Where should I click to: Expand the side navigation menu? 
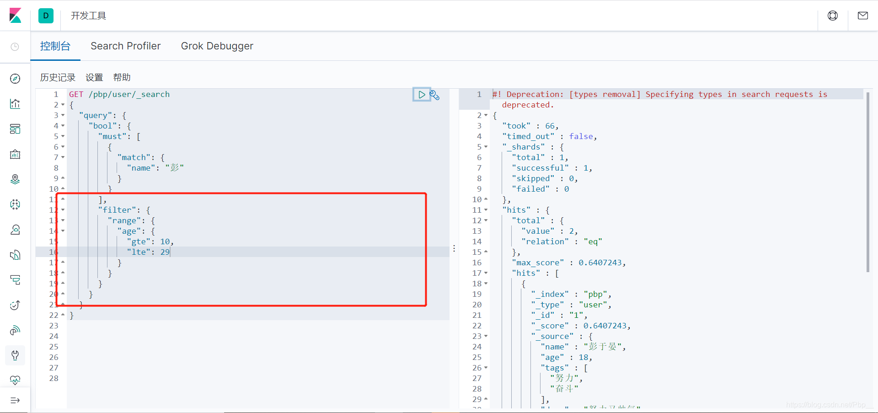pos(15,401)
